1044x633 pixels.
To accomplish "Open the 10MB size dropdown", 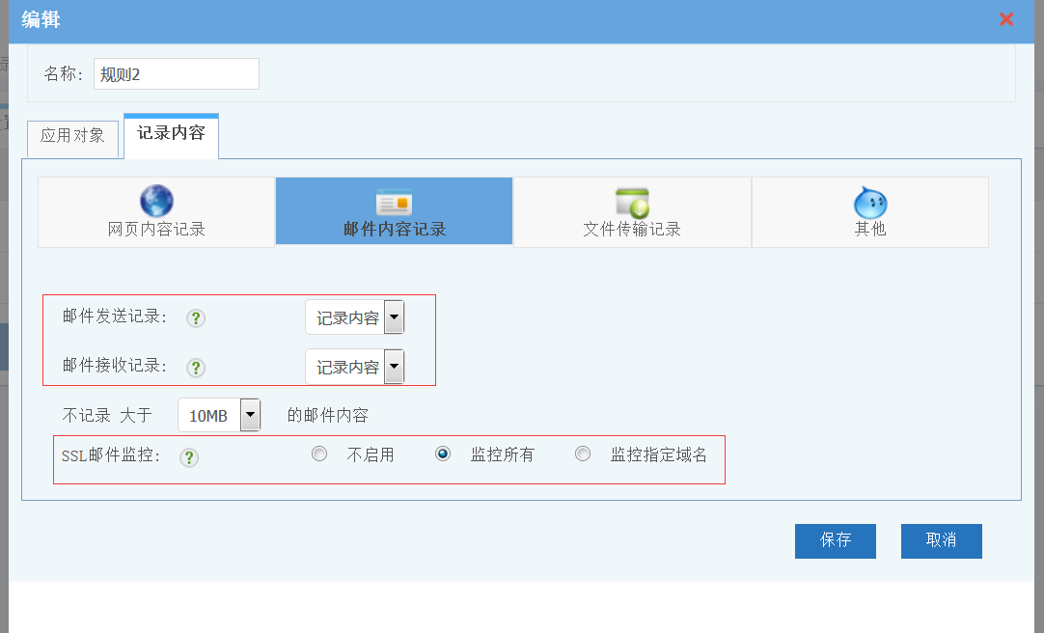I will coord(250,416).
